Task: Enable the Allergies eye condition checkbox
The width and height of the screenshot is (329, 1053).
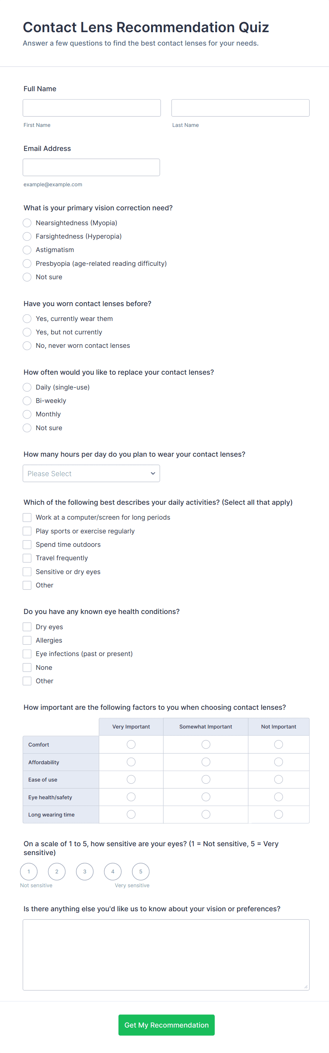Action: point(27,640)
